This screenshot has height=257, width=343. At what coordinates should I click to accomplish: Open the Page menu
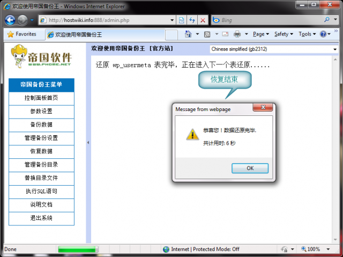[260, 34]
